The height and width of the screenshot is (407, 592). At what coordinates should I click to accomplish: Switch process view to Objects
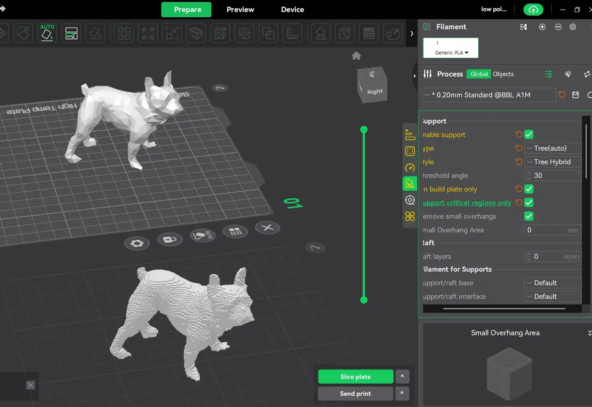coord(503,74)
